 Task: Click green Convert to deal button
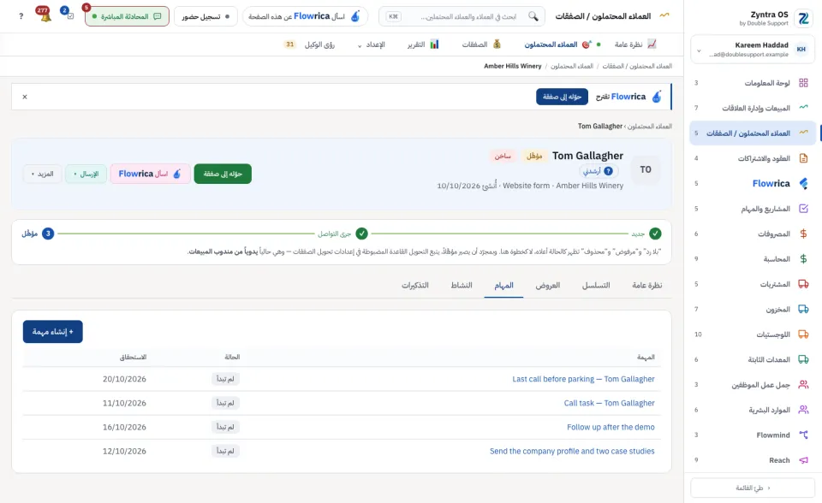(x=223, y=174)
